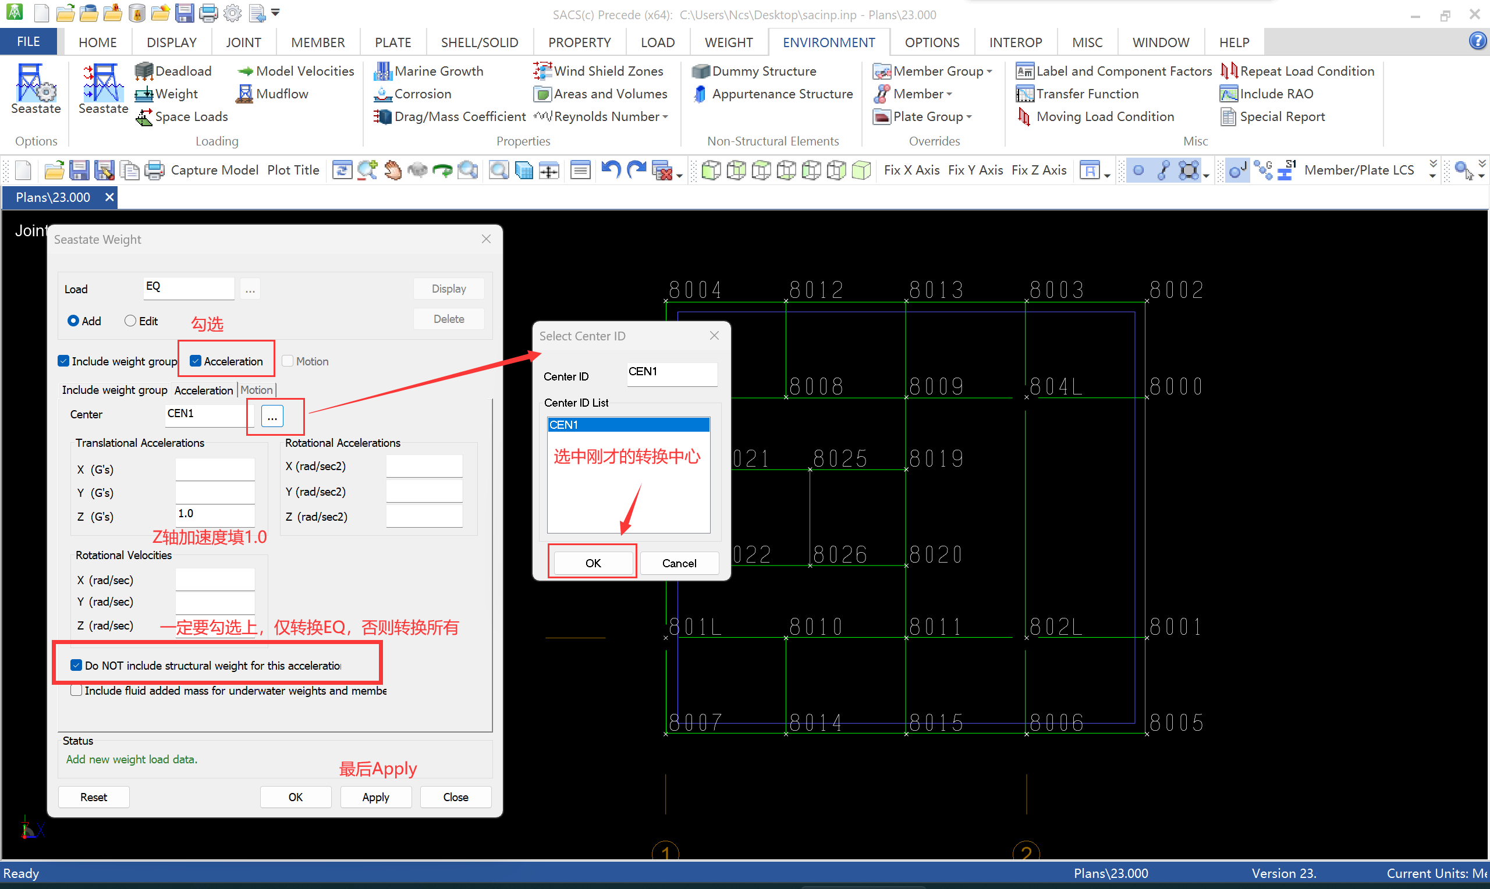Viewport: 1490px width, 889px height.
Task: Select the Dummy Structure icon
Action: pos(700,70)
